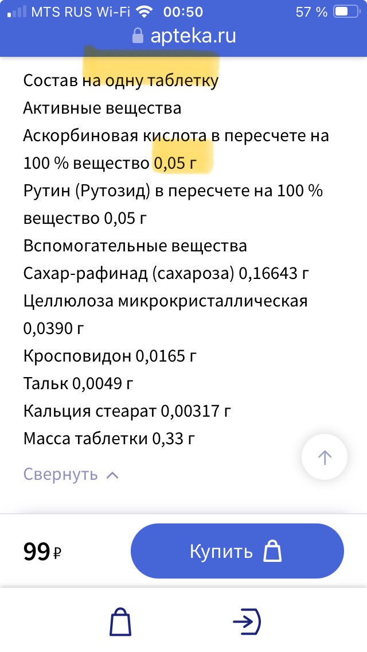This screenshot has width=367, height=652.
Task: Tap the Wi-Fi status icon
Action: 145,11
